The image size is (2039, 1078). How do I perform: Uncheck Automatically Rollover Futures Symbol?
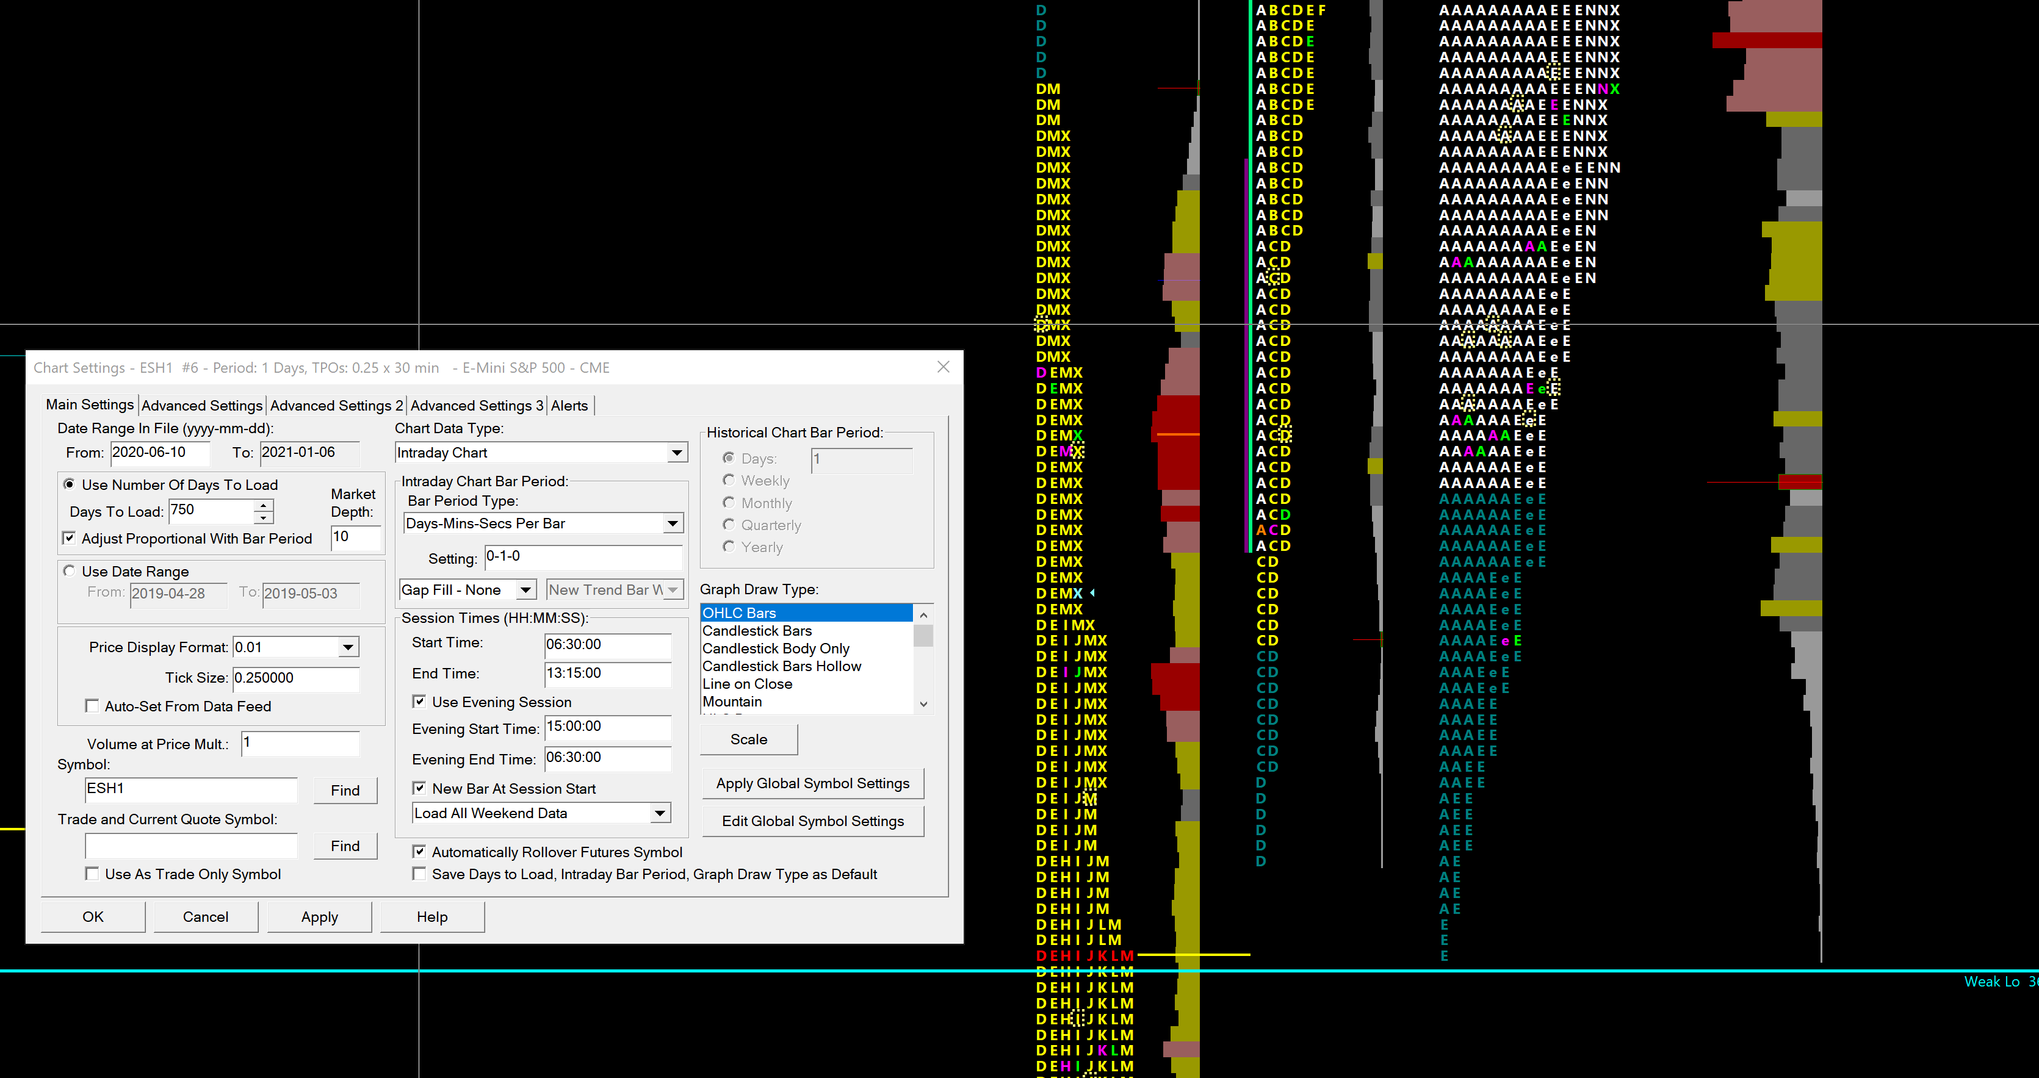[419, 852]
